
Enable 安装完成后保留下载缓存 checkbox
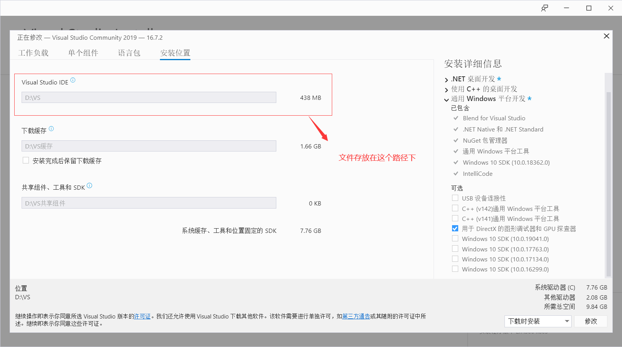(x=26, y=160)
